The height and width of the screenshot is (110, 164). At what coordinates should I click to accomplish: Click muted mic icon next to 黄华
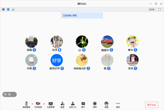(136, 50)
